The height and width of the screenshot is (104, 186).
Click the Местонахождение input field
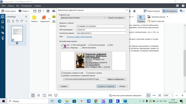pyautogui.click(x=101, y=30)
